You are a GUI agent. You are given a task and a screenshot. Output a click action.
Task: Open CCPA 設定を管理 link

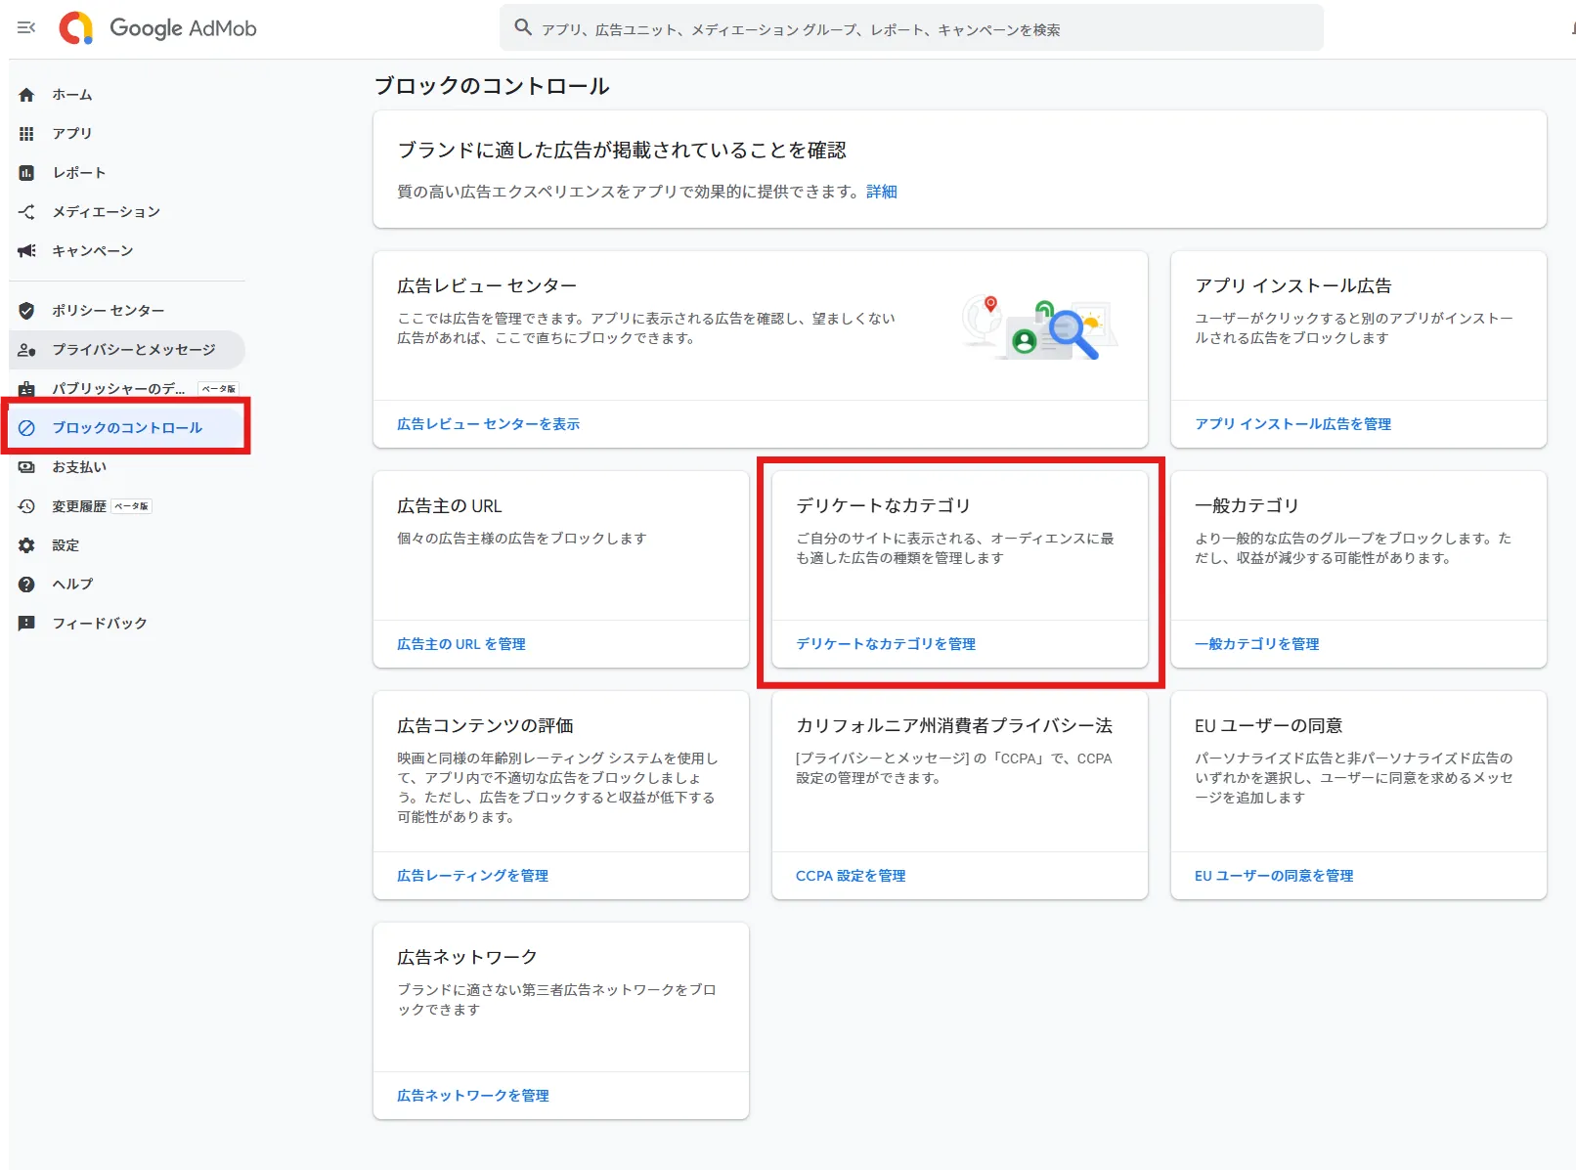coord(851,876)
